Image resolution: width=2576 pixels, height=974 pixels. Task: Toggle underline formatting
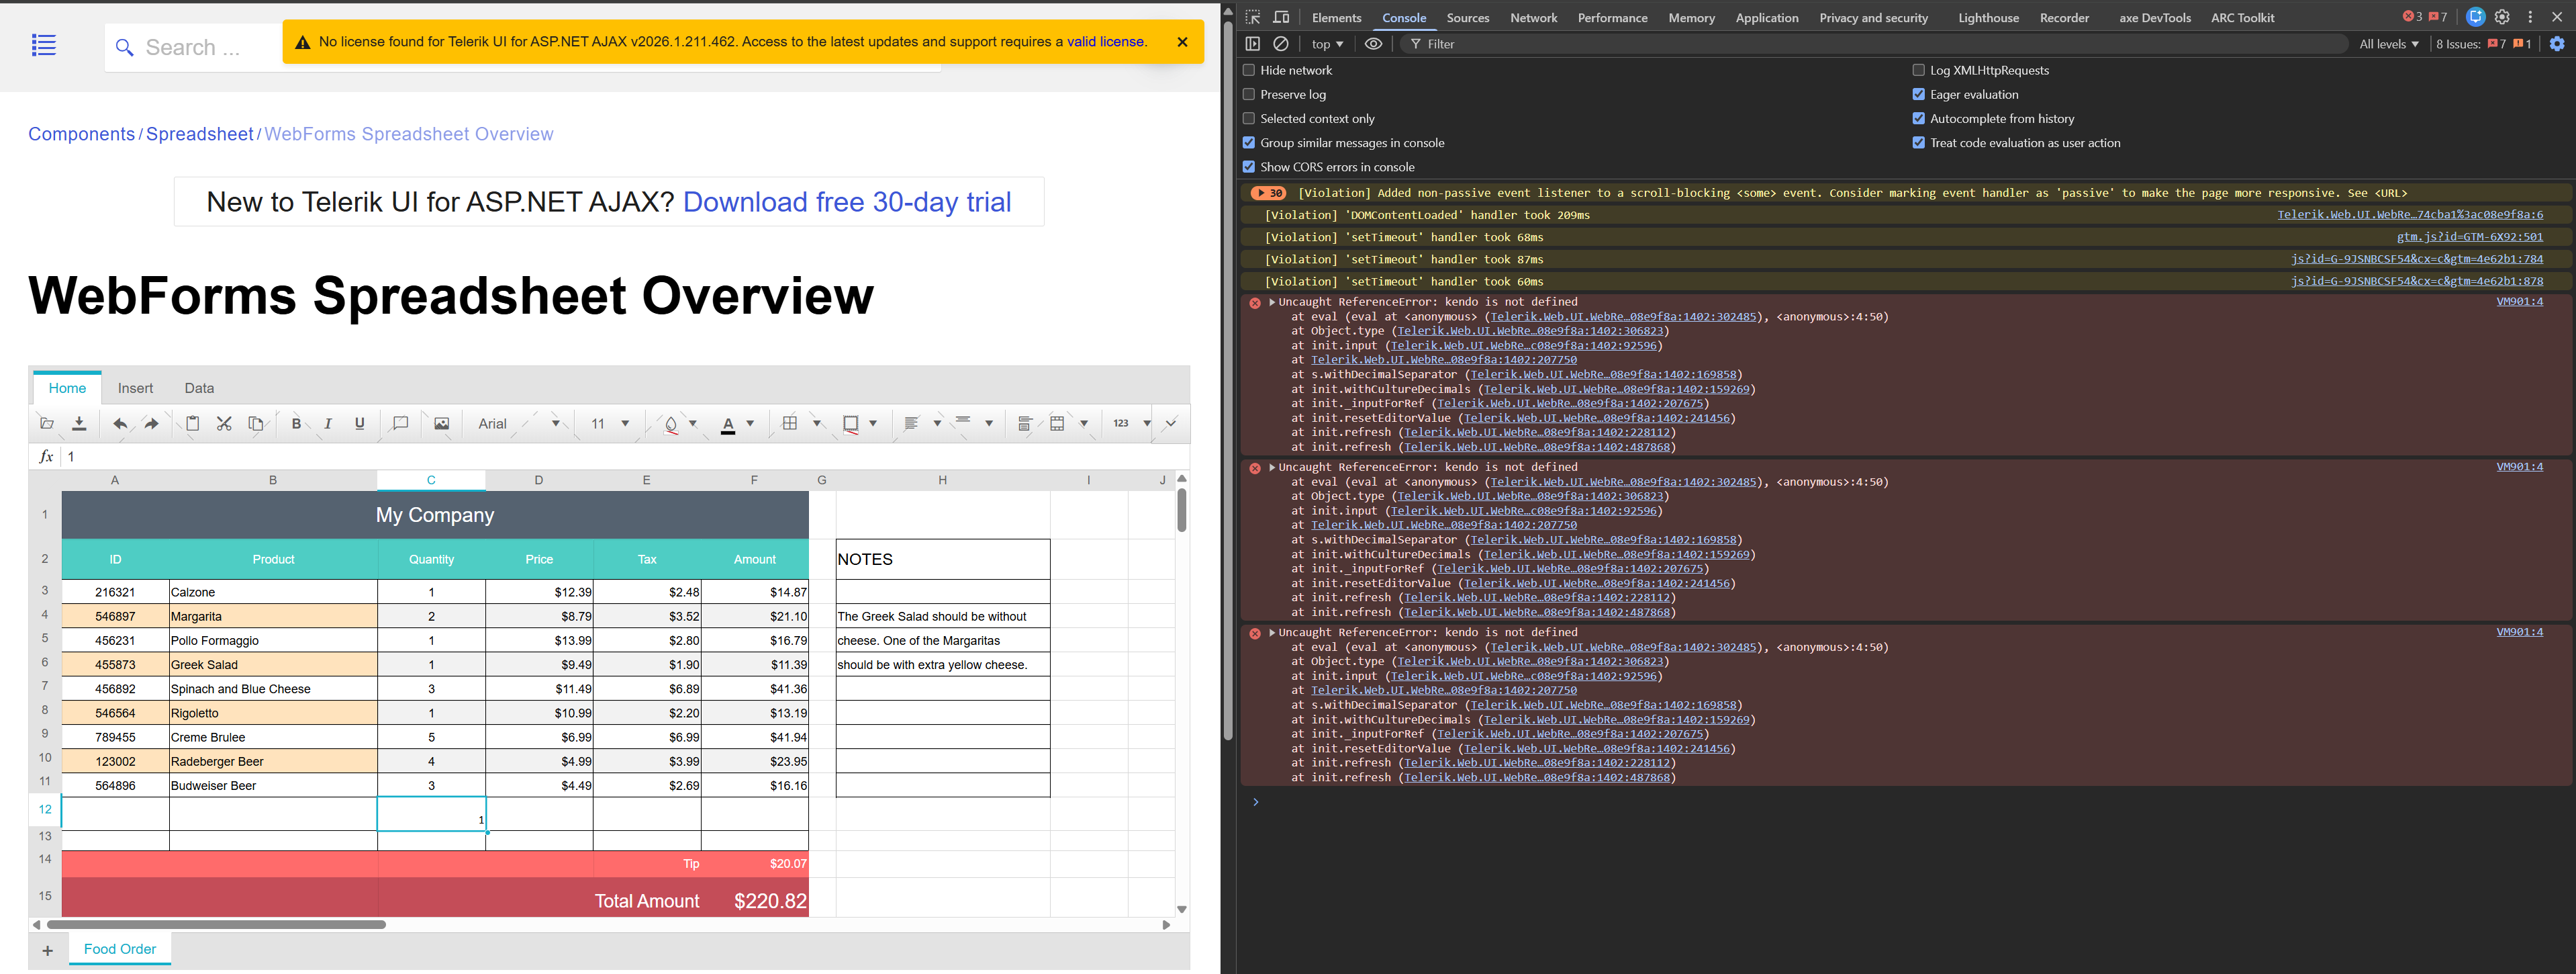click(x=360, y=423)
